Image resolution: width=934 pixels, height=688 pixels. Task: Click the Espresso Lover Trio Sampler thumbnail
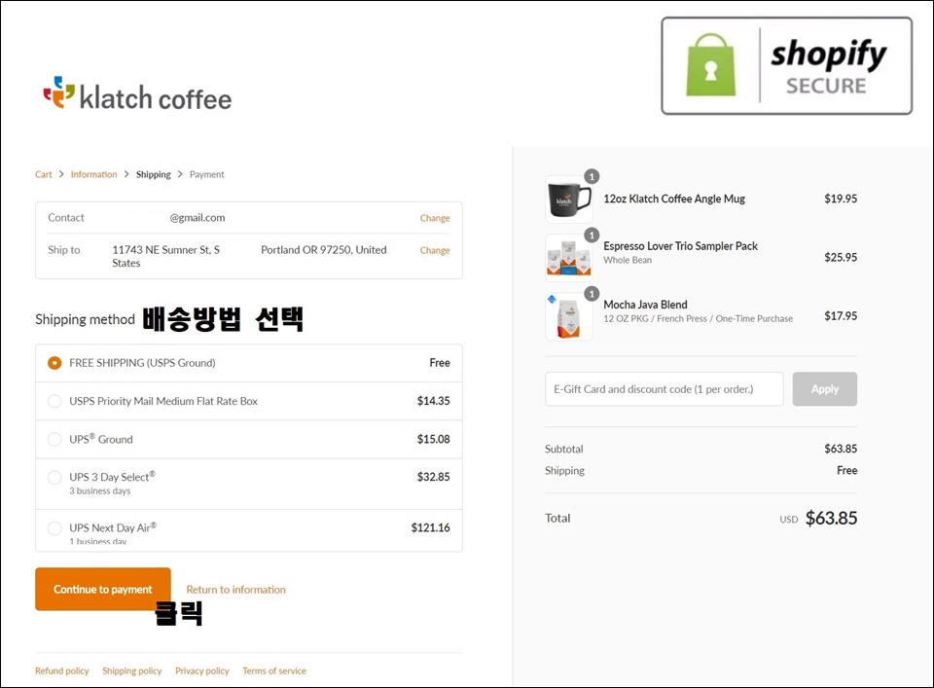569,258
